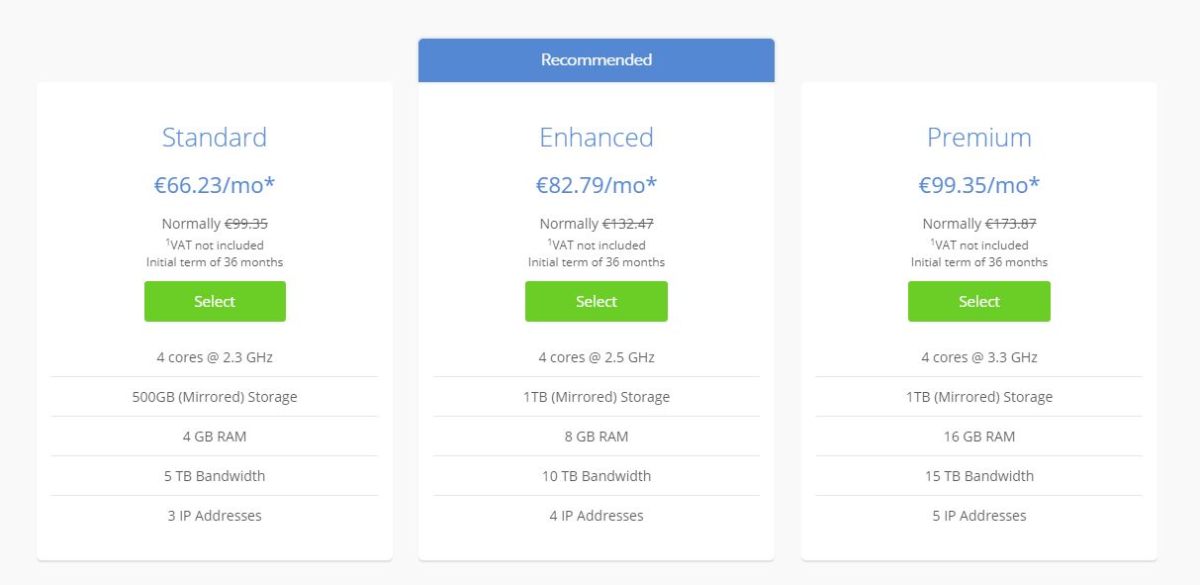The image size is (1200, 585).
Task: Click the 16 GB RAM feature row
Action: coord(978,437)
